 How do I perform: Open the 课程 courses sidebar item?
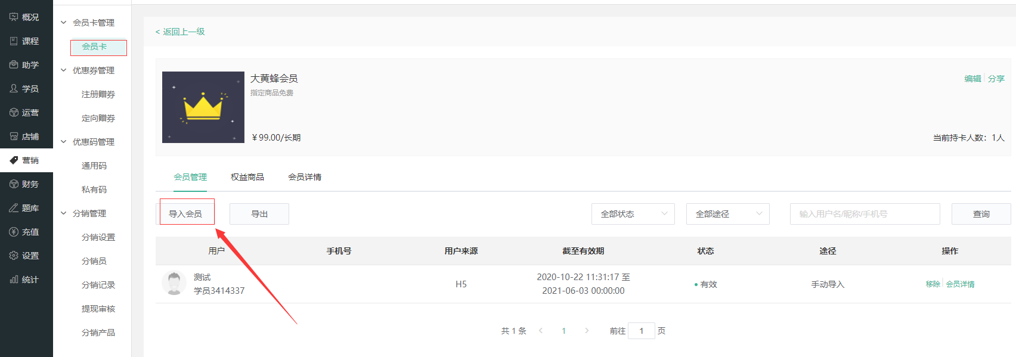26,41
